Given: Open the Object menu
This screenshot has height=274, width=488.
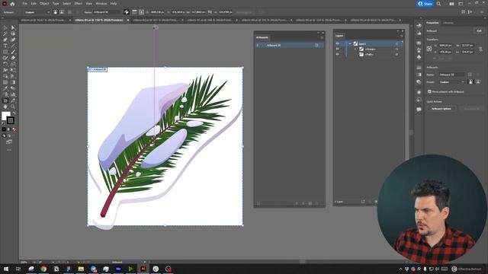Looking at the screenshot, I should (44, 4).
